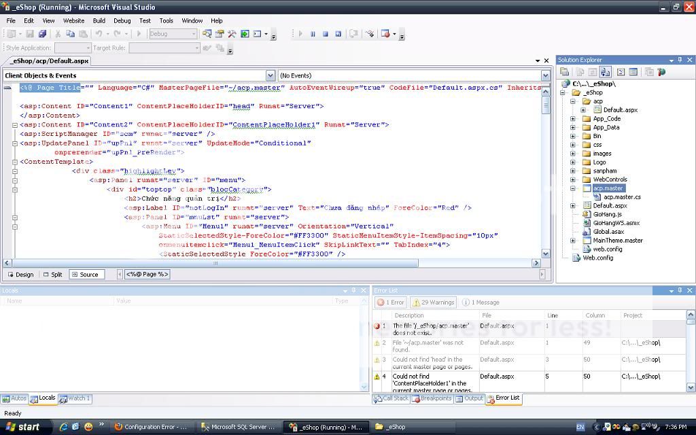
Task: Click the Copy icon in the toolbar
Action: click(70, 34)
